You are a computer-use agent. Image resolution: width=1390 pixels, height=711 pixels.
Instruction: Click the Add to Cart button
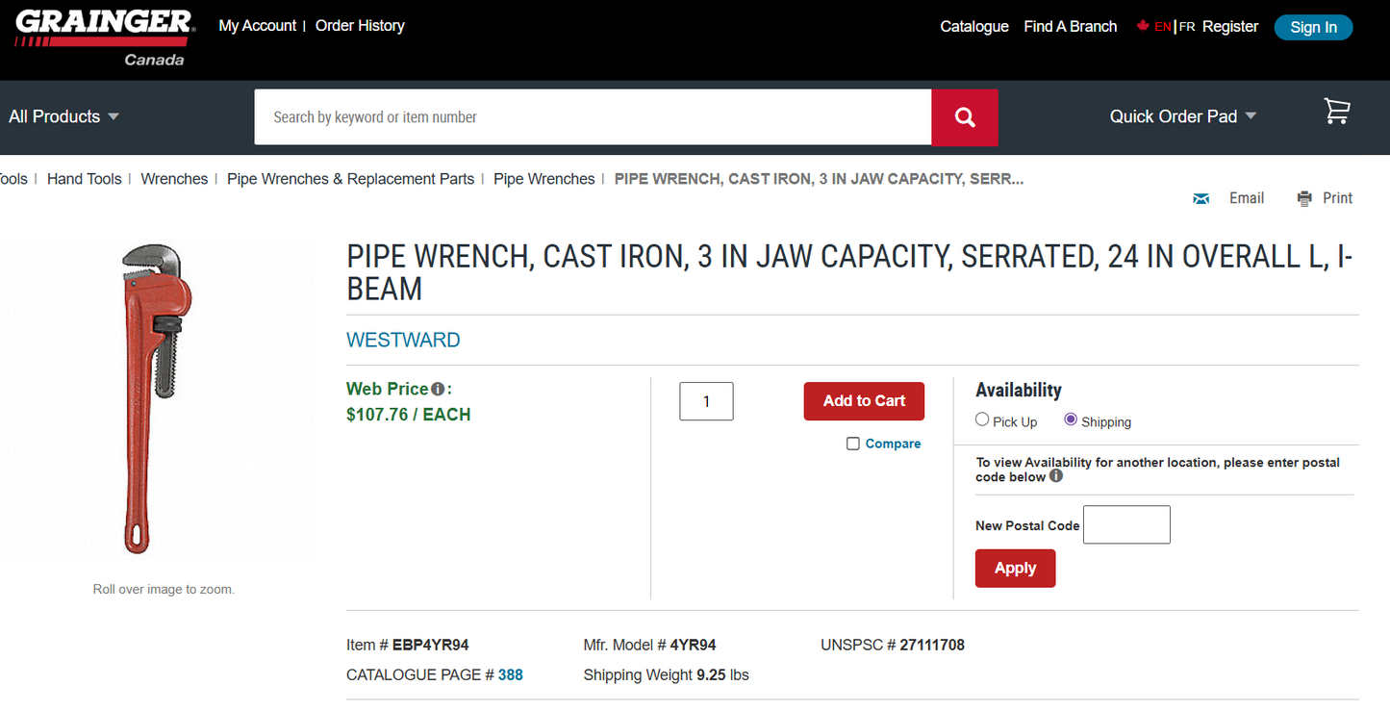(864, 401)
